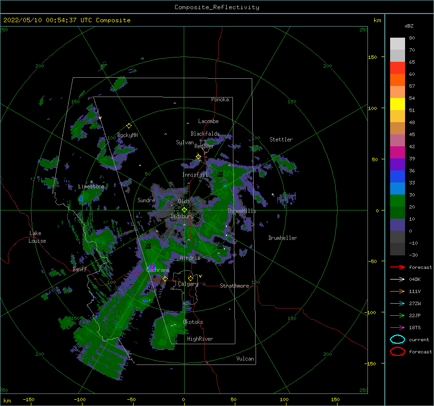Click the Drumheller town label
This screenshot has width=434, height=406.
click(283, 238)
